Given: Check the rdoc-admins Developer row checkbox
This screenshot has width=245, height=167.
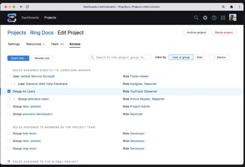Looking at the screenshot, I should click(9, 141).
